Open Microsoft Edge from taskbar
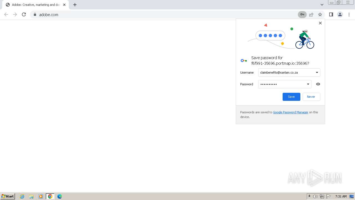This screenshot has height=200, width=355. click(x=60, y=196)
